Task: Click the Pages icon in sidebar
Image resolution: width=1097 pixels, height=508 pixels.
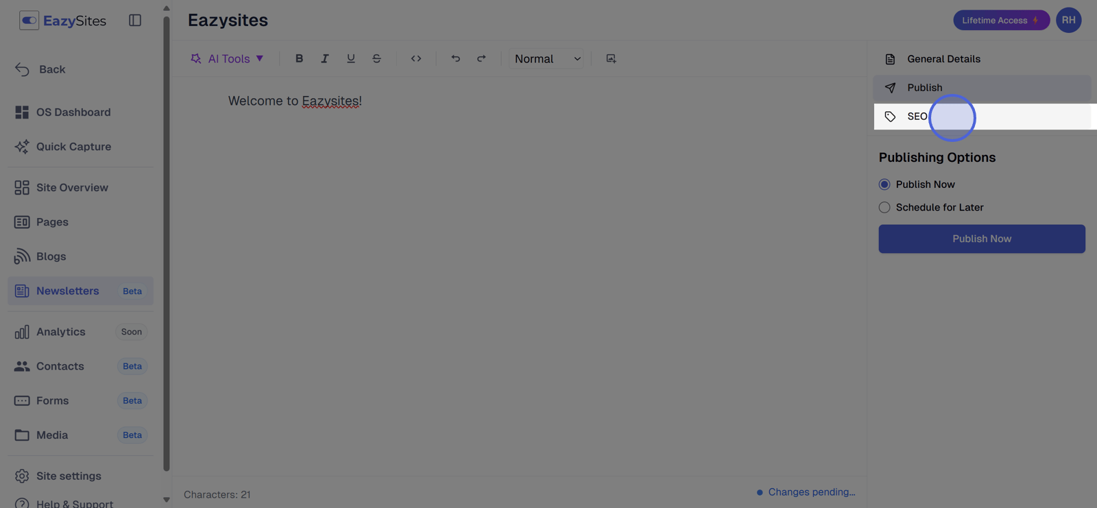Action: (x=22, y=222)
